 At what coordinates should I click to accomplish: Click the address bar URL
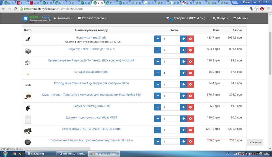click(54, 9)
